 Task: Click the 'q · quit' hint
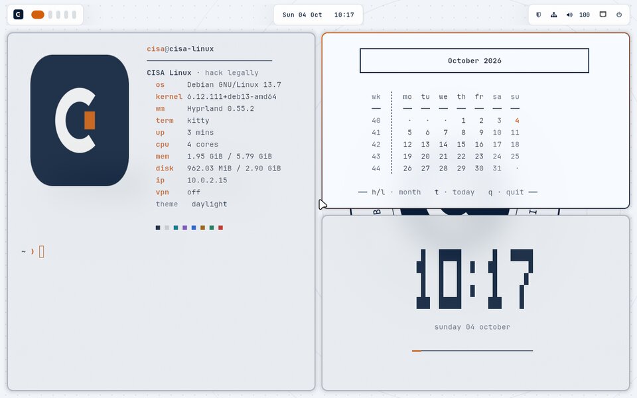(506, 192)
